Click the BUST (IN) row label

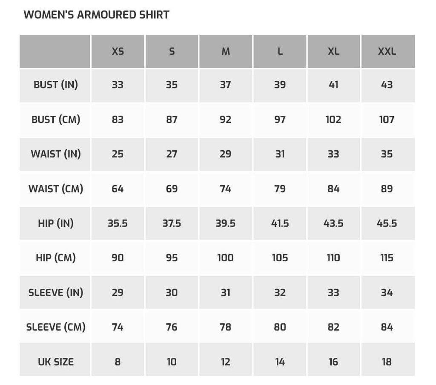55,85
